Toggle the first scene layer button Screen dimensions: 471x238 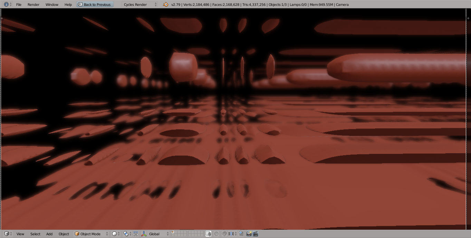click(173, 232)
